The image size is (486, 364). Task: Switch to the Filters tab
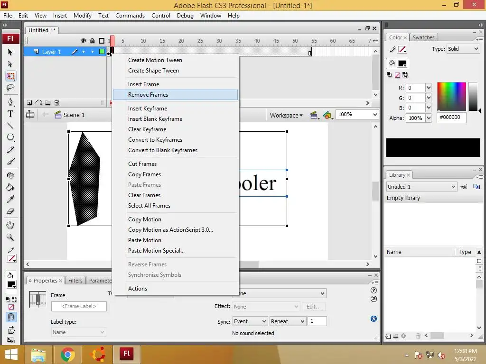click(x=75, y=281)
